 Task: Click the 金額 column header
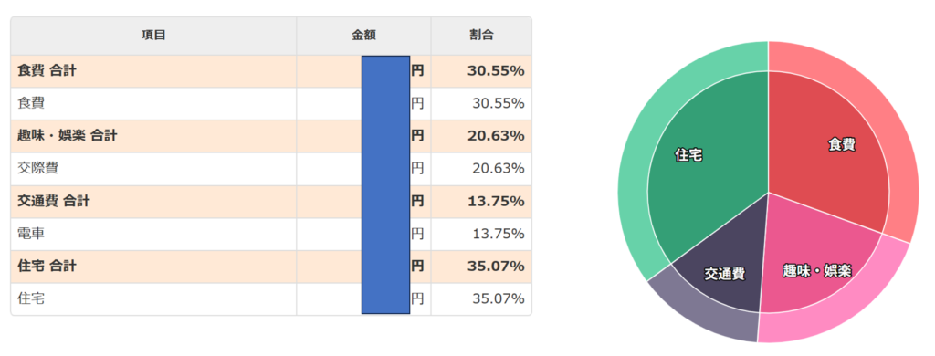tap(363, 36)
